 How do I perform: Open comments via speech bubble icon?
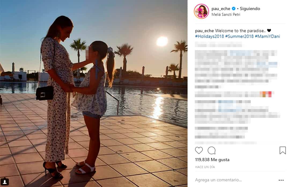(x=211, y=151)
